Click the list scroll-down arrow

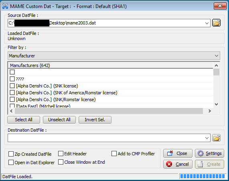[x=217, y=104]
